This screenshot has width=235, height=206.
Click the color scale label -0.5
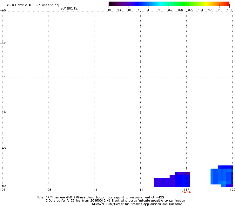[x=189, y=10]
